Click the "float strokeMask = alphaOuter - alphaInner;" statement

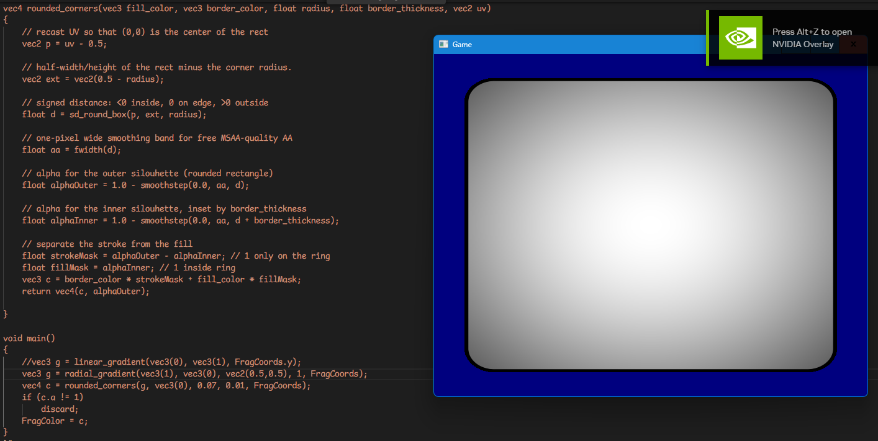pyautogui.click(x=124, y=256)
